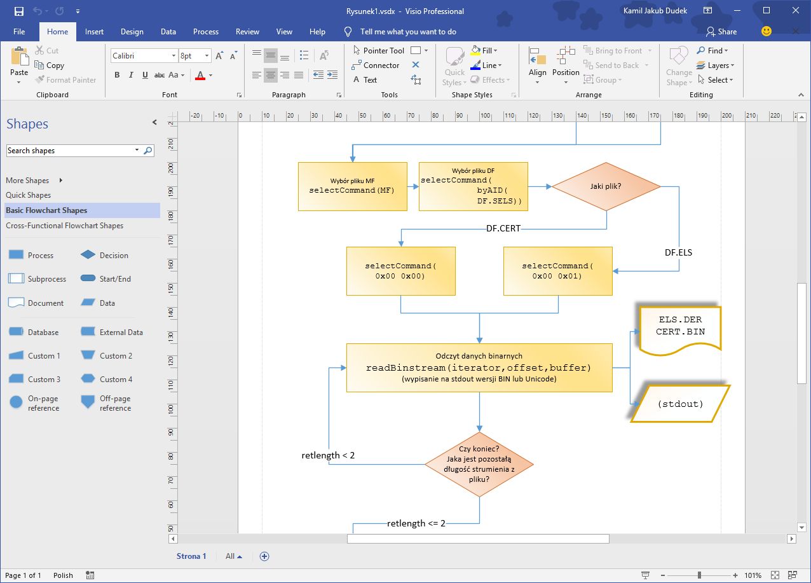Open the Design ribbon tab
Viewport: 811px width, 583px height.
tap(132, 32)
